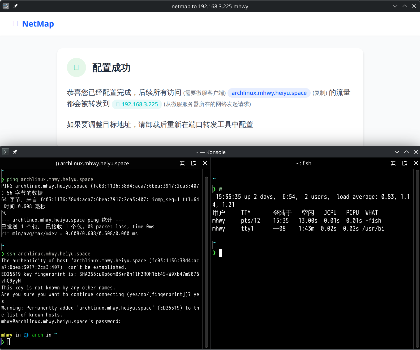Select the '~ : fish' pane header
This screenshot has height=350, width=420.
[303, 163]
